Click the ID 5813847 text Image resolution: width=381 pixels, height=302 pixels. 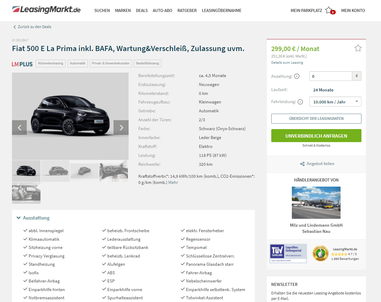(20, 40)
